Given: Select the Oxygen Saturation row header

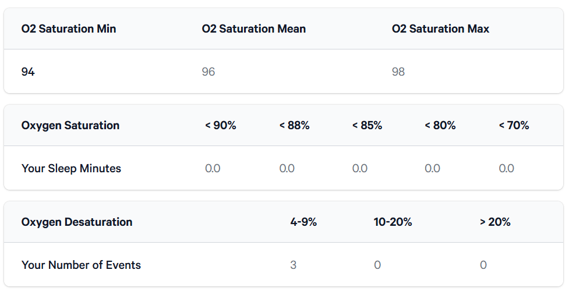Looking at the screenshot, I should (x=70, y=125).
